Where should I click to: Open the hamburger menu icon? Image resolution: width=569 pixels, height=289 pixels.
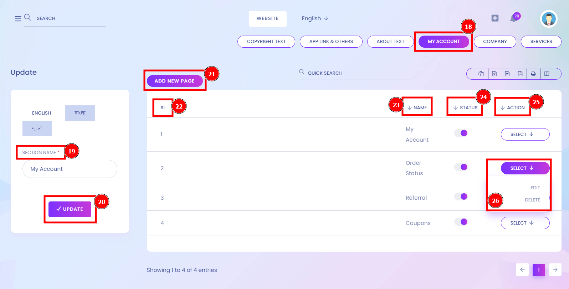tap(18, 19)
